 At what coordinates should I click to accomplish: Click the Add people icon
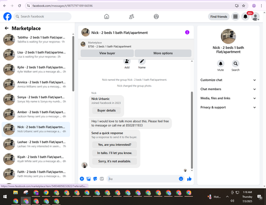pyautogui.click(x=127, y=62)
